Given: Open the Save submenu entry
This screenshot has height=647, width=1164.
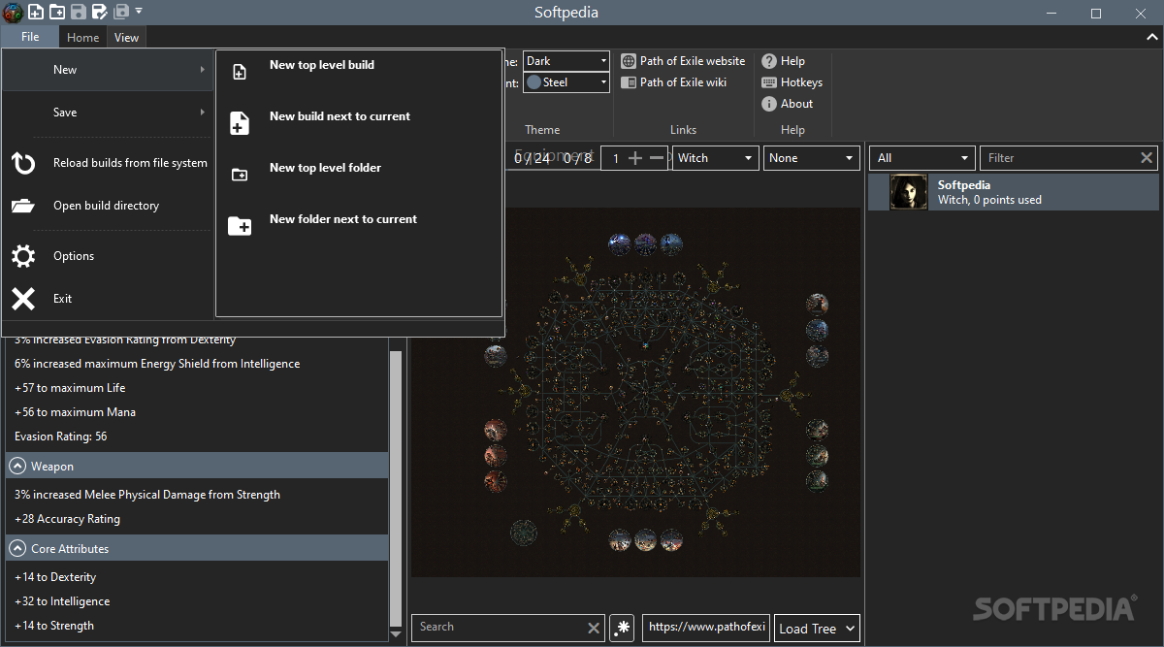Looking at the screenshot, I should tap(108, 113).
